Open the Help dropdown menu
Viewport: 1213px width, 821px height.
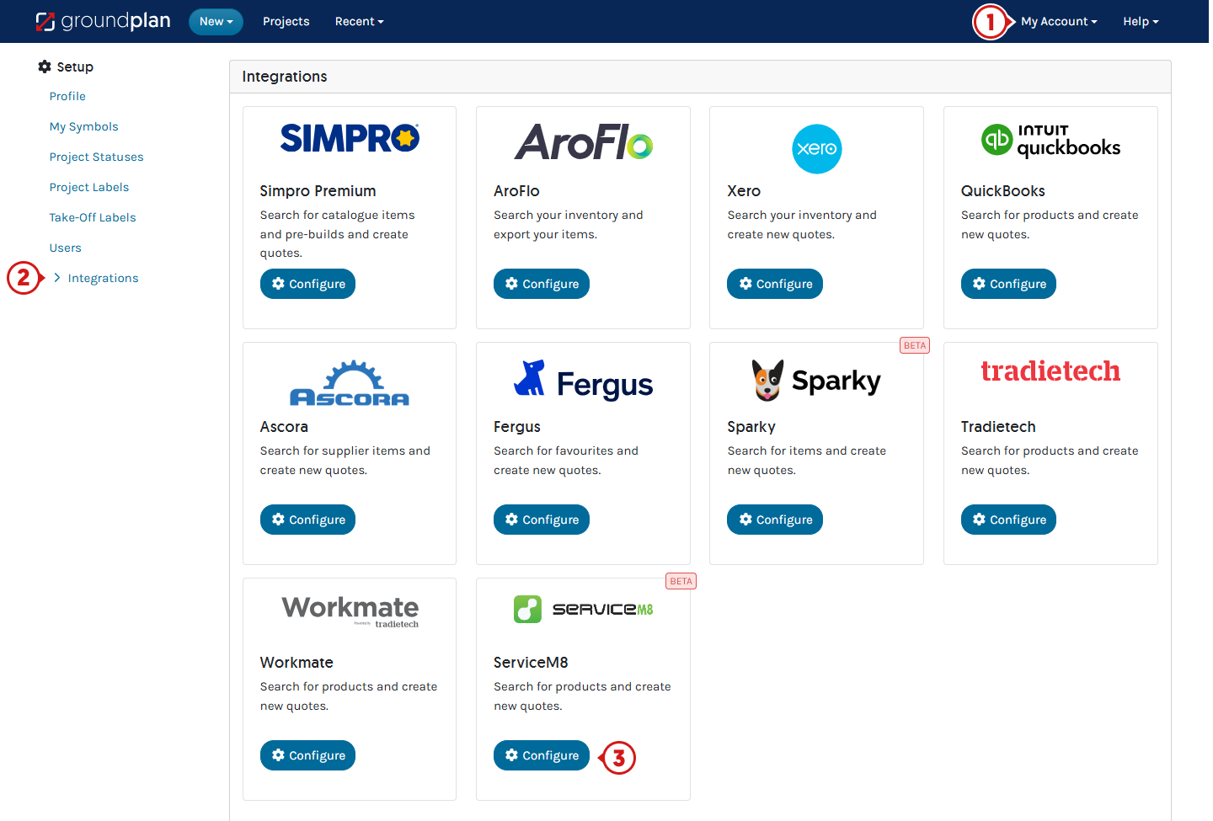coord(1141,21)
